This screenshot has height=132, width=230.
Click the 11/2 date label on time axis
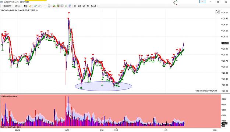click(x=116, y=130)
